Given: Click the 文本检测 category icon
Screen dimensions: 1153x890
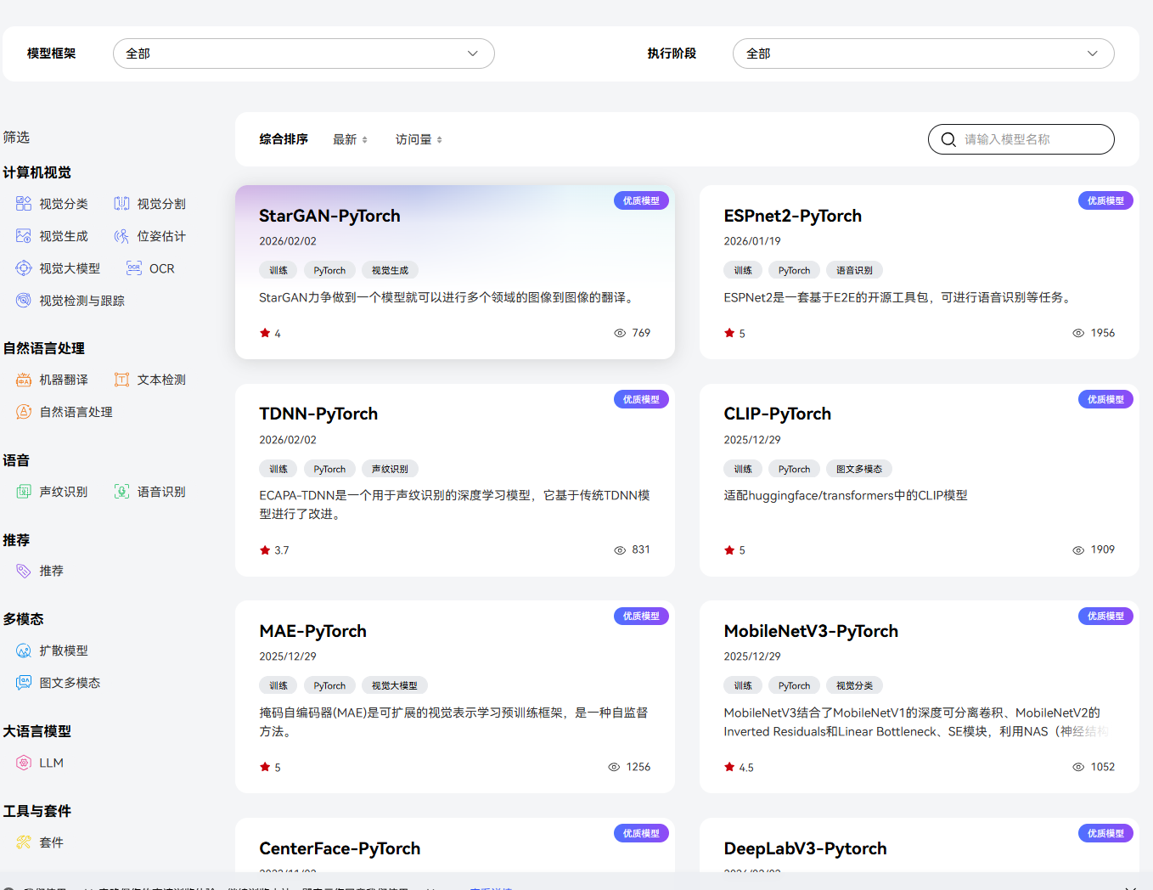Looking at the screenshot, I should click(x=122, y=380).
